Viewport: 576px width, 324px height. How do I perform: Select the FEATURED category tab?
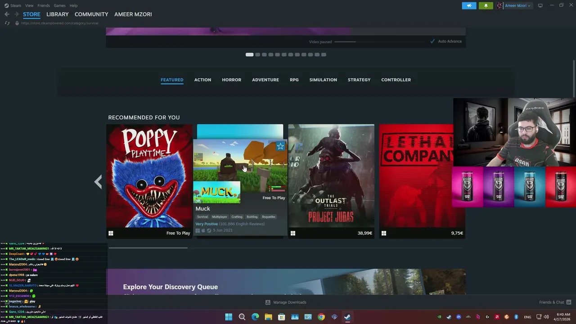(x=172, y=80)
